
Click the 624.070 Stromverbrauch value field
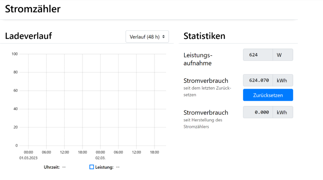tap(258, 80)
